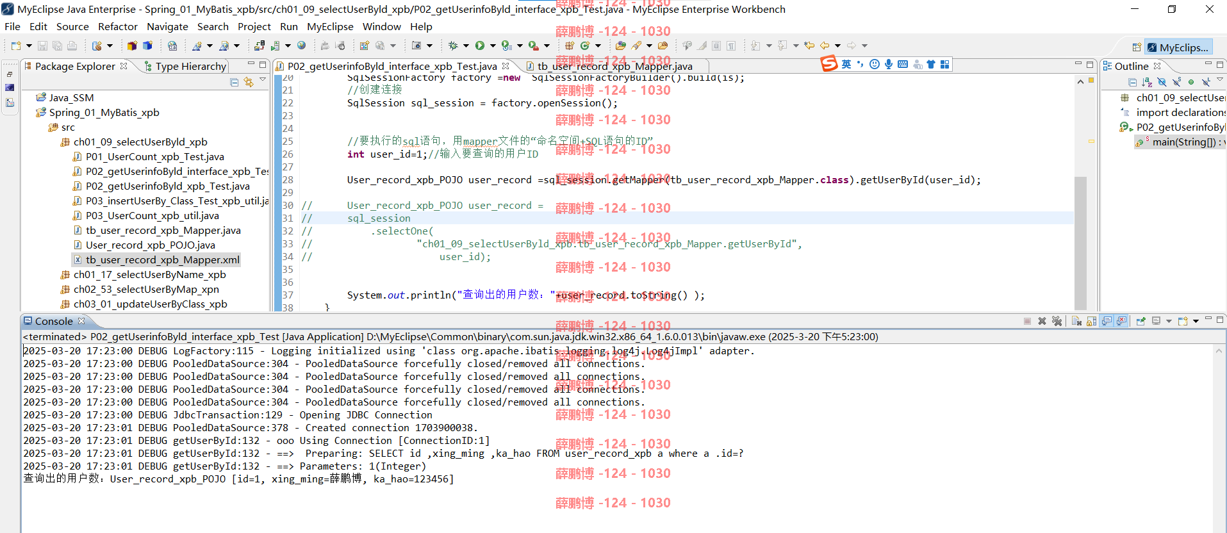Image resolution: width=1227 pixels, height=533 pixels.
Task: Toggle Hide Non-Public Members in Outline
Action: click(1191, 82)
